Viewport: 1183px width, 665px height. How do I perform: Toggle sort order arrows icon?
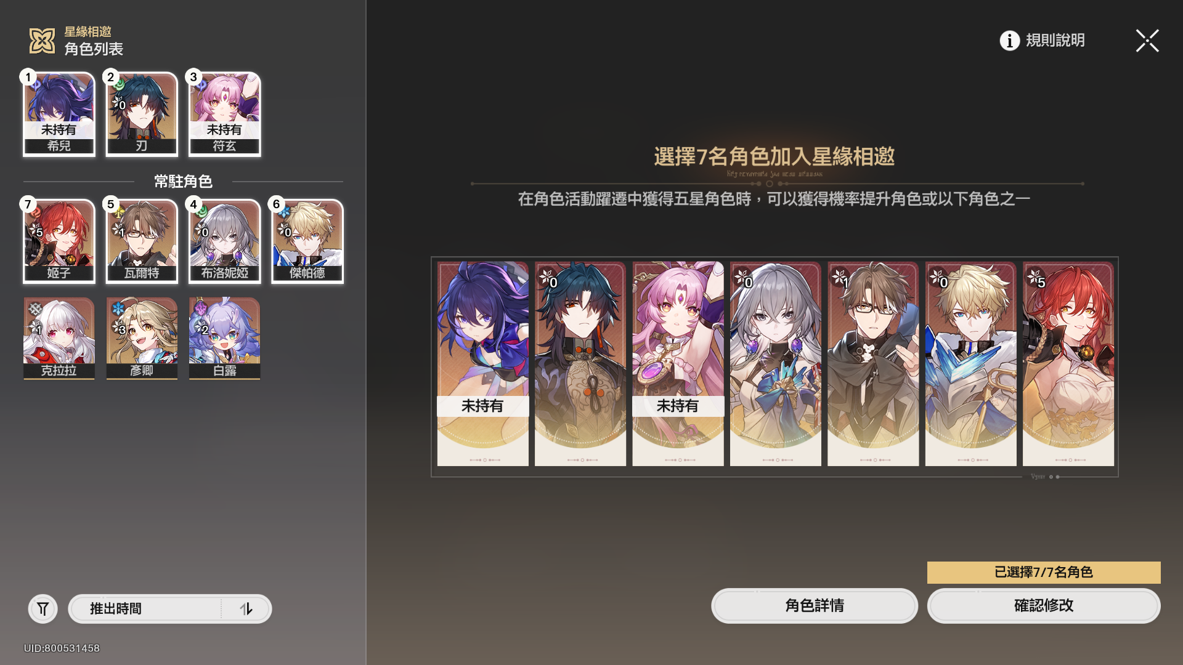246,609
